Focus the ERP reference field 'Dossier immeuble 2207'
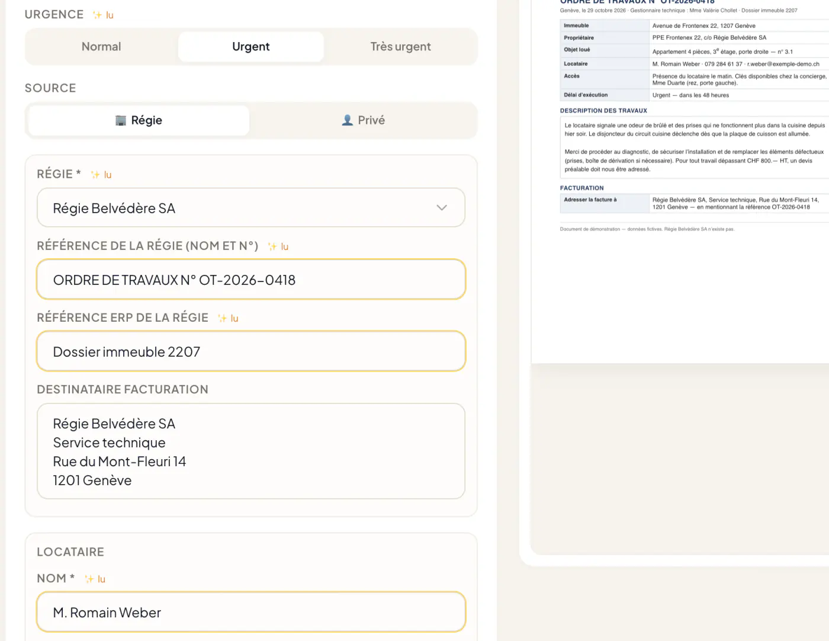This screenshot has height=641, width=829. tap(251, 351)
